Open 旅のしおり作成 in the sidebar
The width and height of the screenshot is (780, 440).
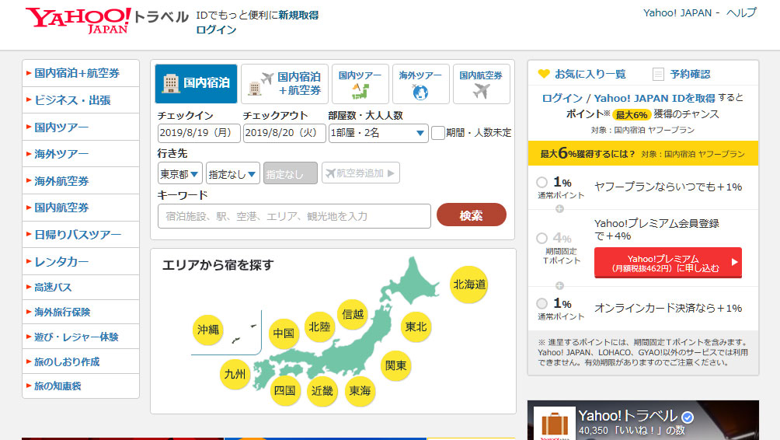point(81,361)
